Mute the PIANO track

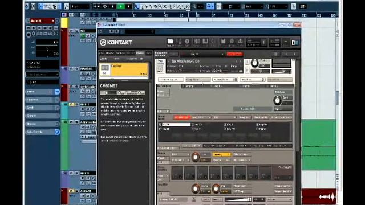point(71,69)
